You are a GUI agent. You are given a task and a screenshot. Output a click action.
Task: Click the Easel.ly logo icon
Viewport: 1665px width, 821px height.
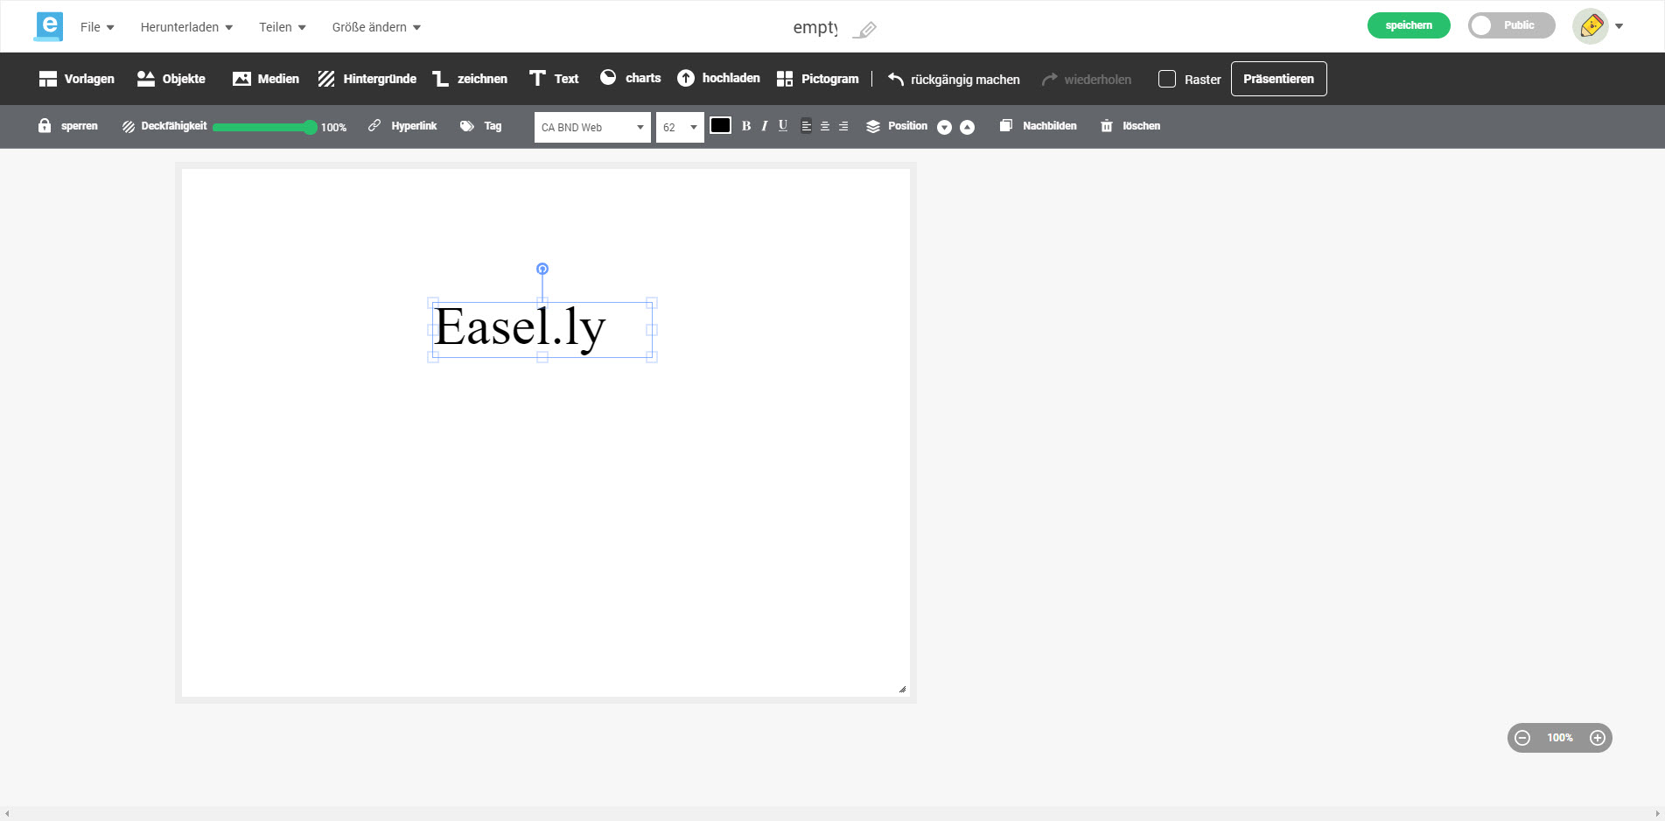49,26
